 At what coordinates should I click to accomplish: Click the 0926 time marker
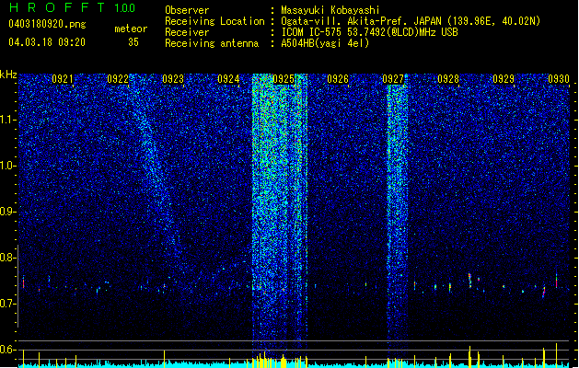(338, 79)
